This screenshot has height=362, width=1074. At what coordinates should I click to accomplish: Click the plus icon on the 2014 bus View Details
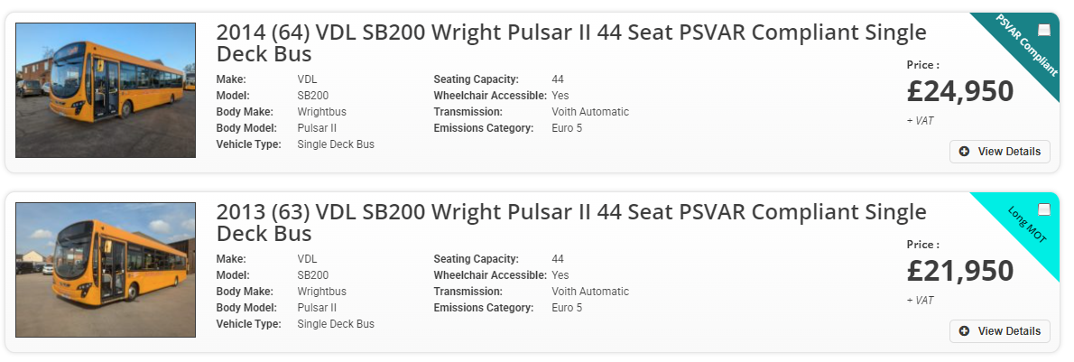coord(964,152)
